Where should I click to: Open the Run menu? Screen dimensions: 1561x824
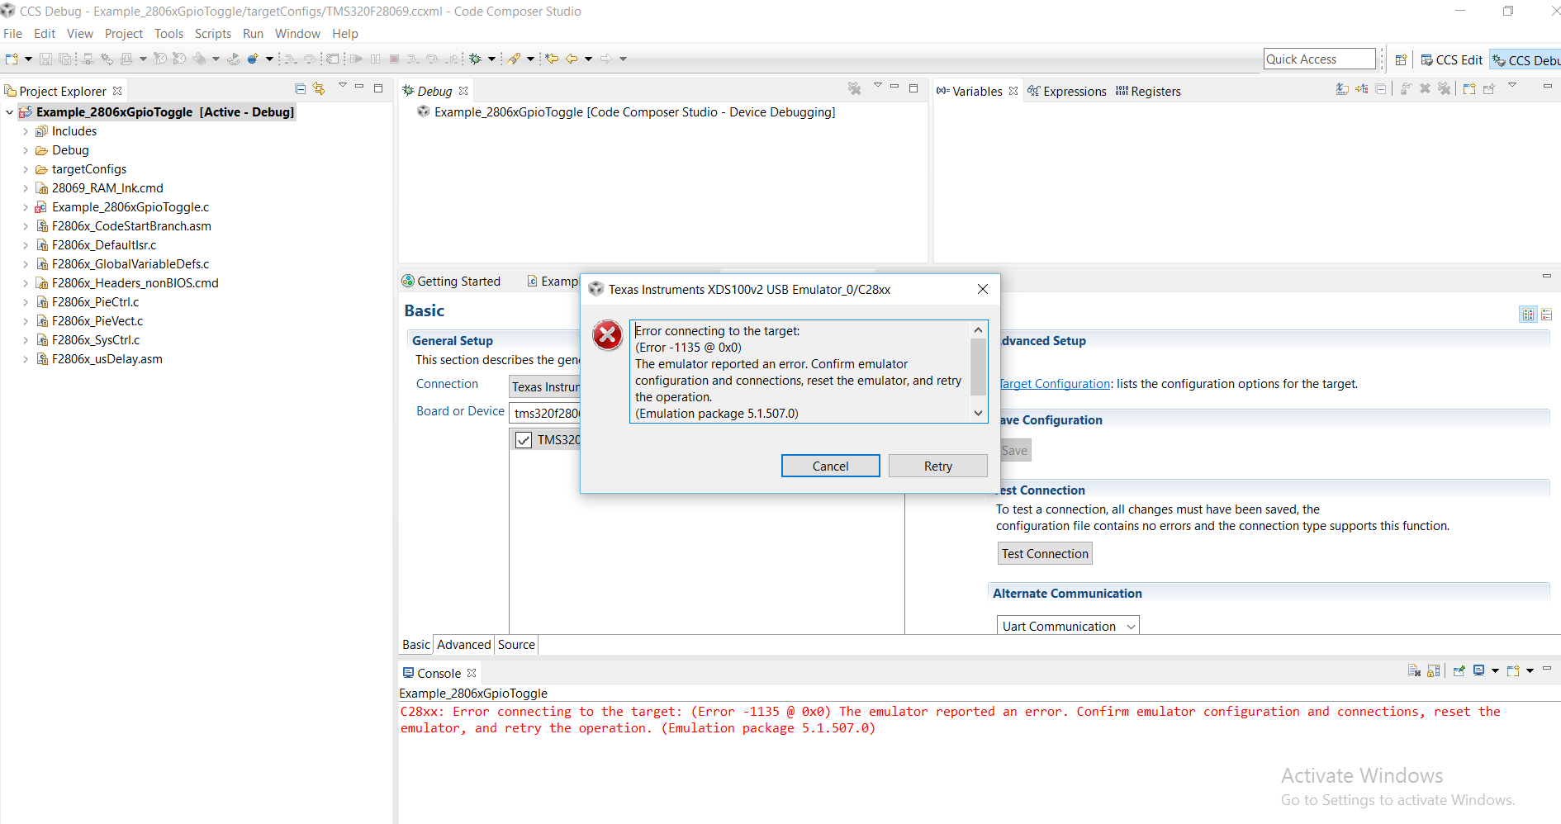pos(253,34)
